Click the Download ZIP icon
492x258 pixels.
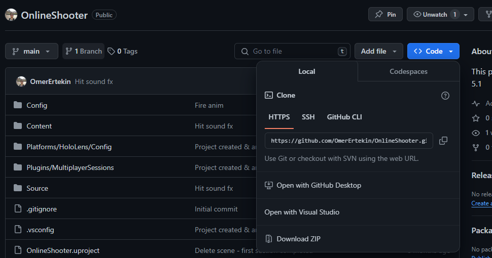tap(269, 239)
